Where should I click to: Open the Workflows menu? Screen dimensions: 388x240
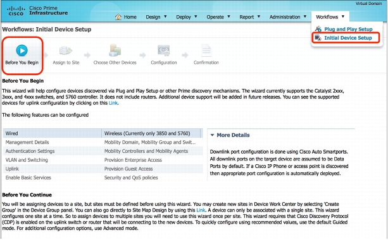pyautogui.click(x=327, y=17)
